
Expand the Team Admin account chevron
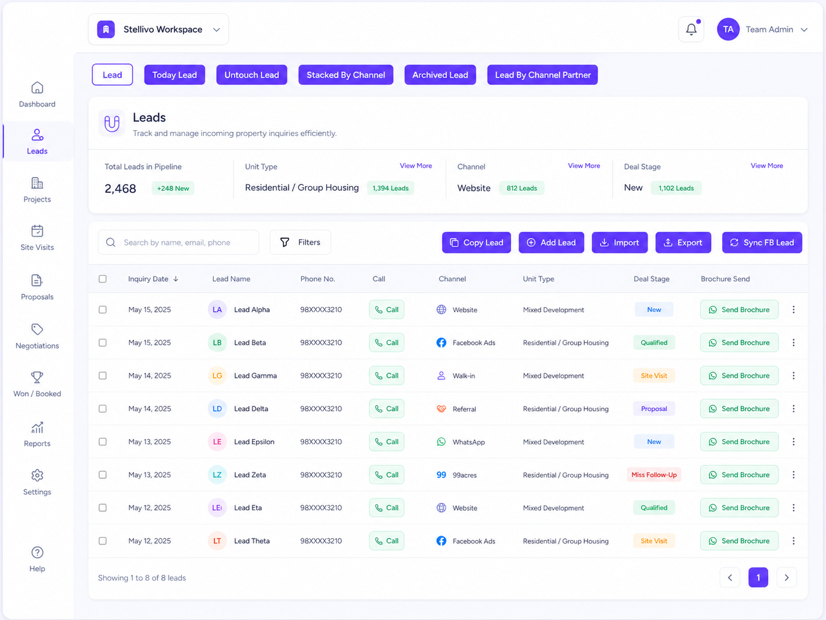tap(804, 30)
